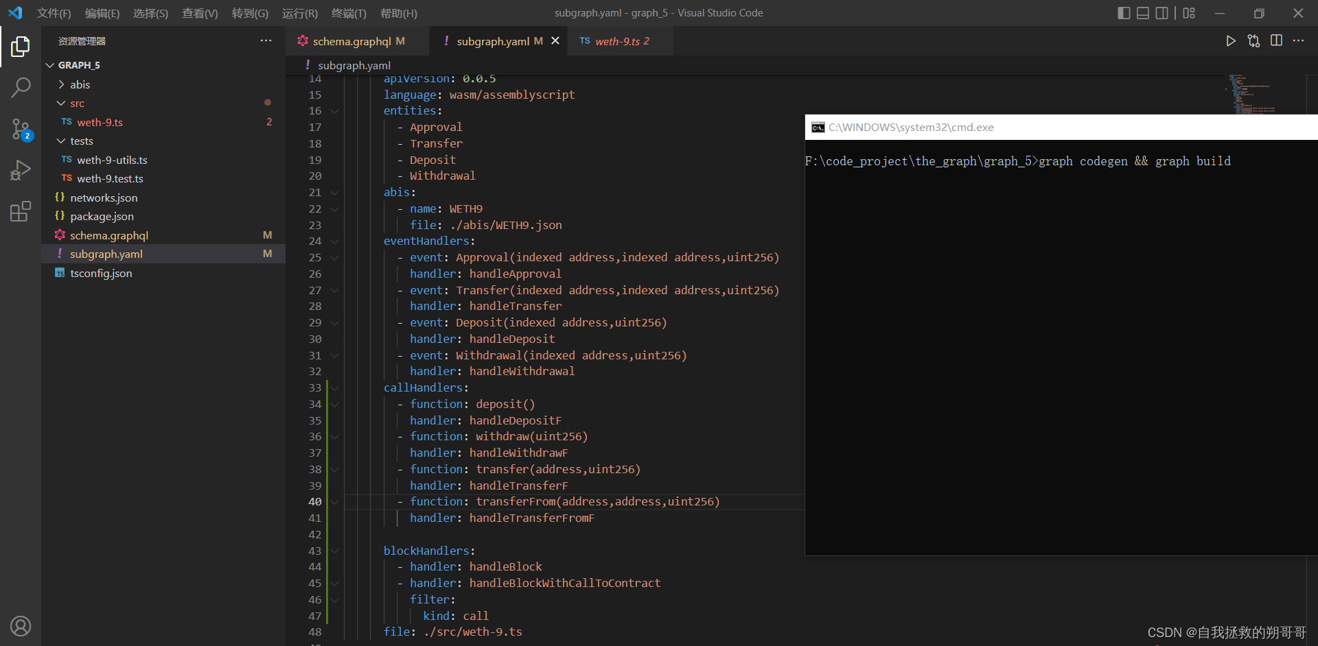This screenshot has width=1318, height=646.
Task: Close the subgraph.yaml tab
Action: point(555,41)
